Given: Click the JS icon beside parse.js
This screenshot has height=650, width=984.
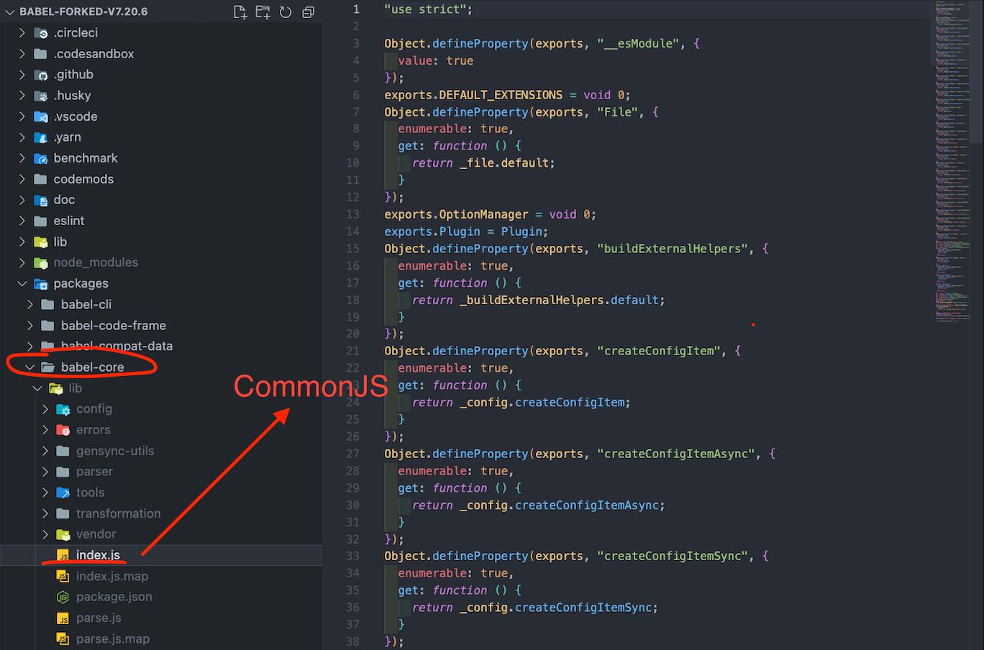Looking at the screenshot, I should coord(63,618).
